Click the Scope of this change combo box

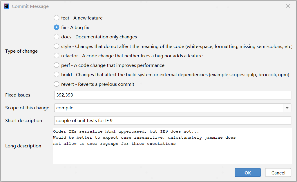[168, 108]
